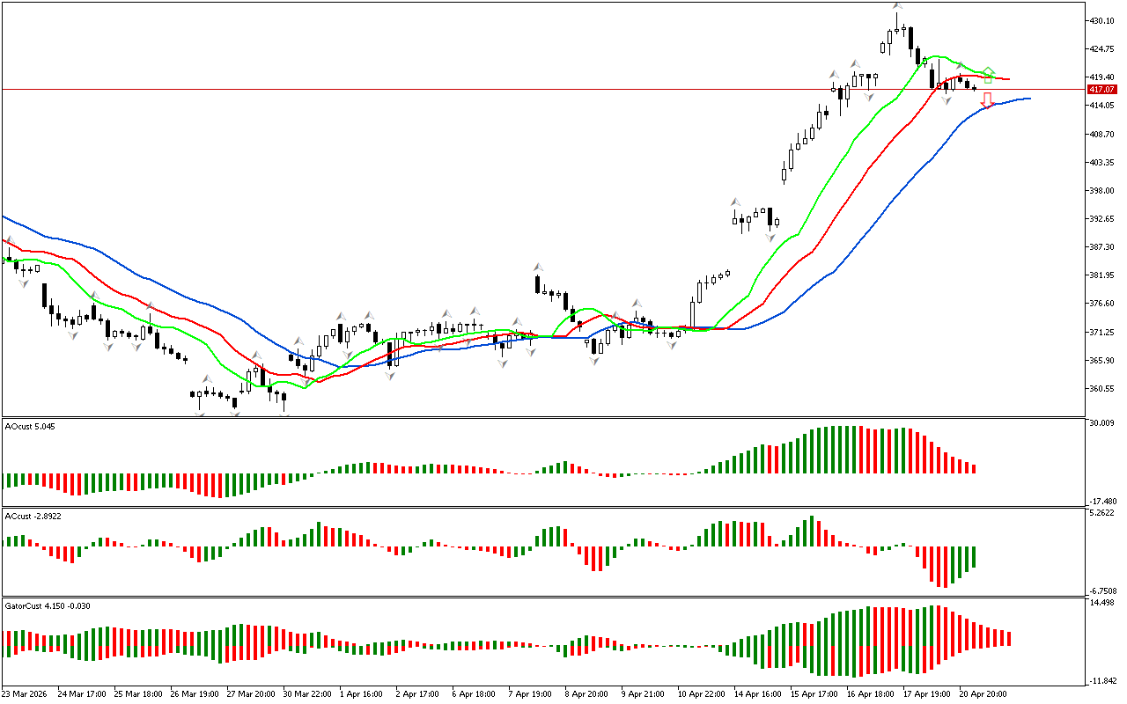Viewport: 1127px width, 704px height.
Task: Click the red down arrow sell signal
Action: click(988, 100)
